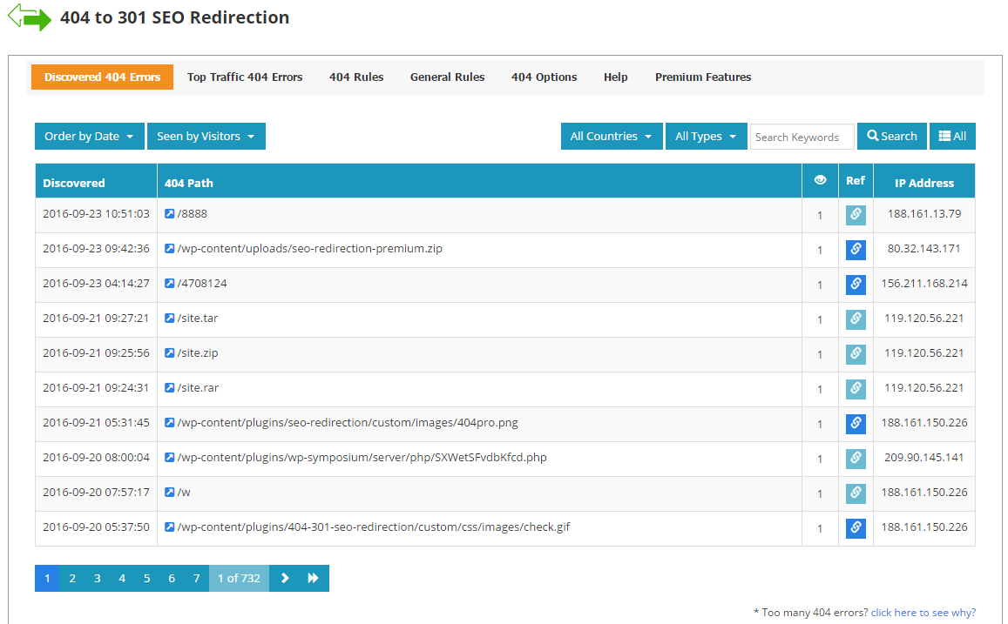Screen dimensions: 1008x624
Task: Go to page 6 in pagination
Action: pos(172,579)
